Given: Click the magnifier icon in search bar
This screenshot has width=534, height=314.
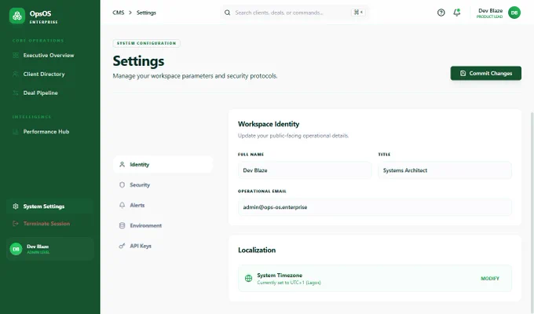Looking at the screenshot, I should (227, 13).
